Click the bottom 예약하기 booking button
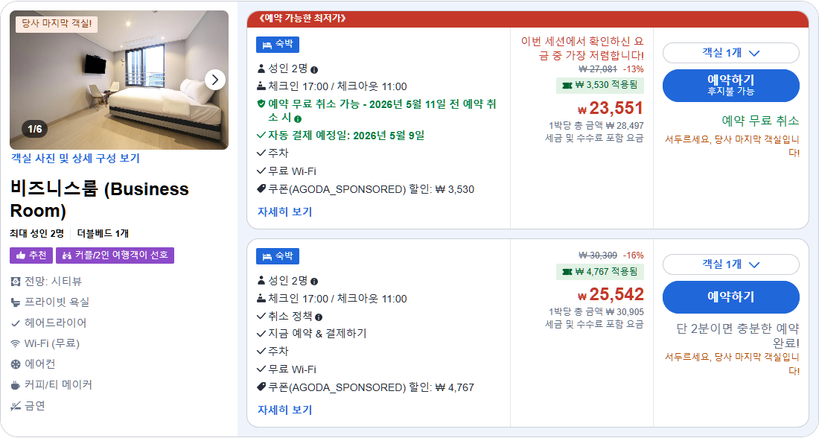 coord(731,296)
